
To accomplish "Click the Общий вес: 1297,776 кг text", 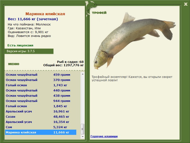I will pos(63,65).
